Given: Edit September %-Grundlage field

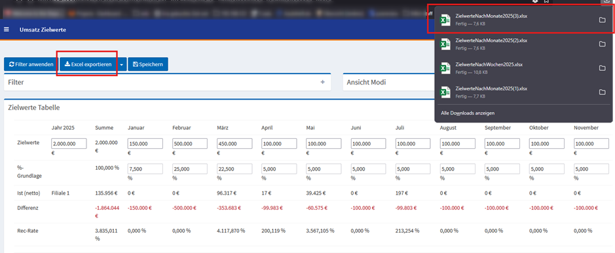Looking at the screenshot, I should click(x=502, y=169).
